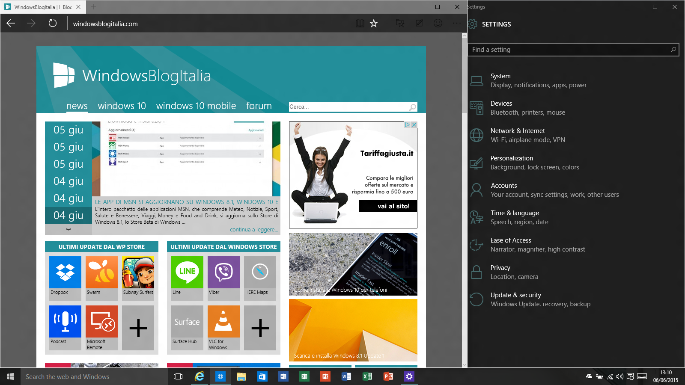The image size is (685, 385).
Task: Click taskbar Search the web box
Action: point(94,376)
